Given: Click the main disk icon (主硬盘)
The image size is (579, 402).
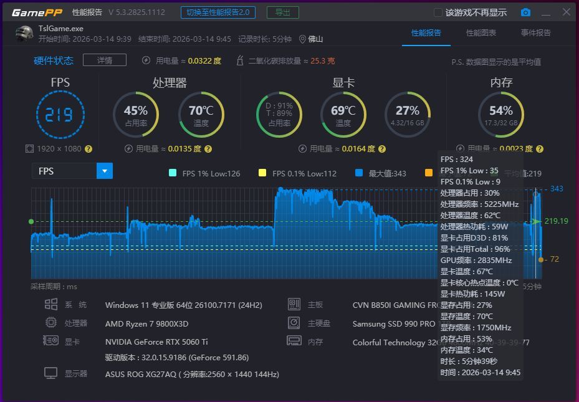Looking at the screenshot, I should pos(294,323).
